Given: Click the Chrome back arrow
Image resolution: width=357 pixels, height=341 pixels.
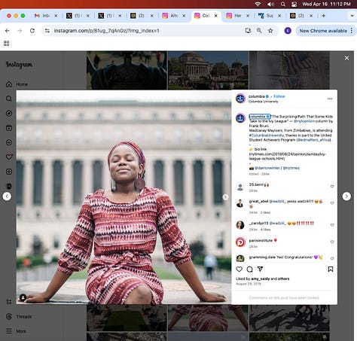Looking at the screenshot, I should pos(8,31).
